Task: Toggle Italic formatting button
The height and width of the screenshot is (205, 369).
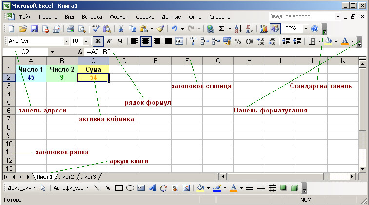Action: point(109,41)
